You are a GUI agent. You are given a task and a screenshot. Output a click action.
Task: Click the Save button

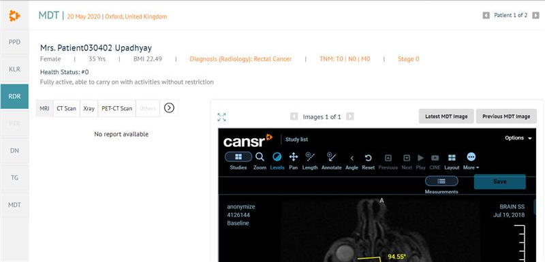[500, 182]
